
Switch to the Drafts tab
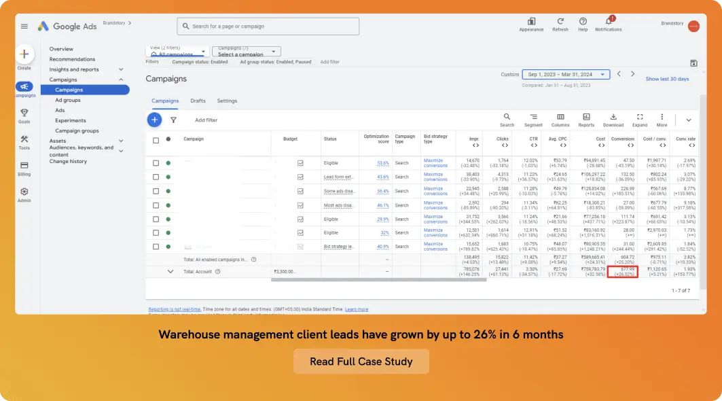(198, 101)
